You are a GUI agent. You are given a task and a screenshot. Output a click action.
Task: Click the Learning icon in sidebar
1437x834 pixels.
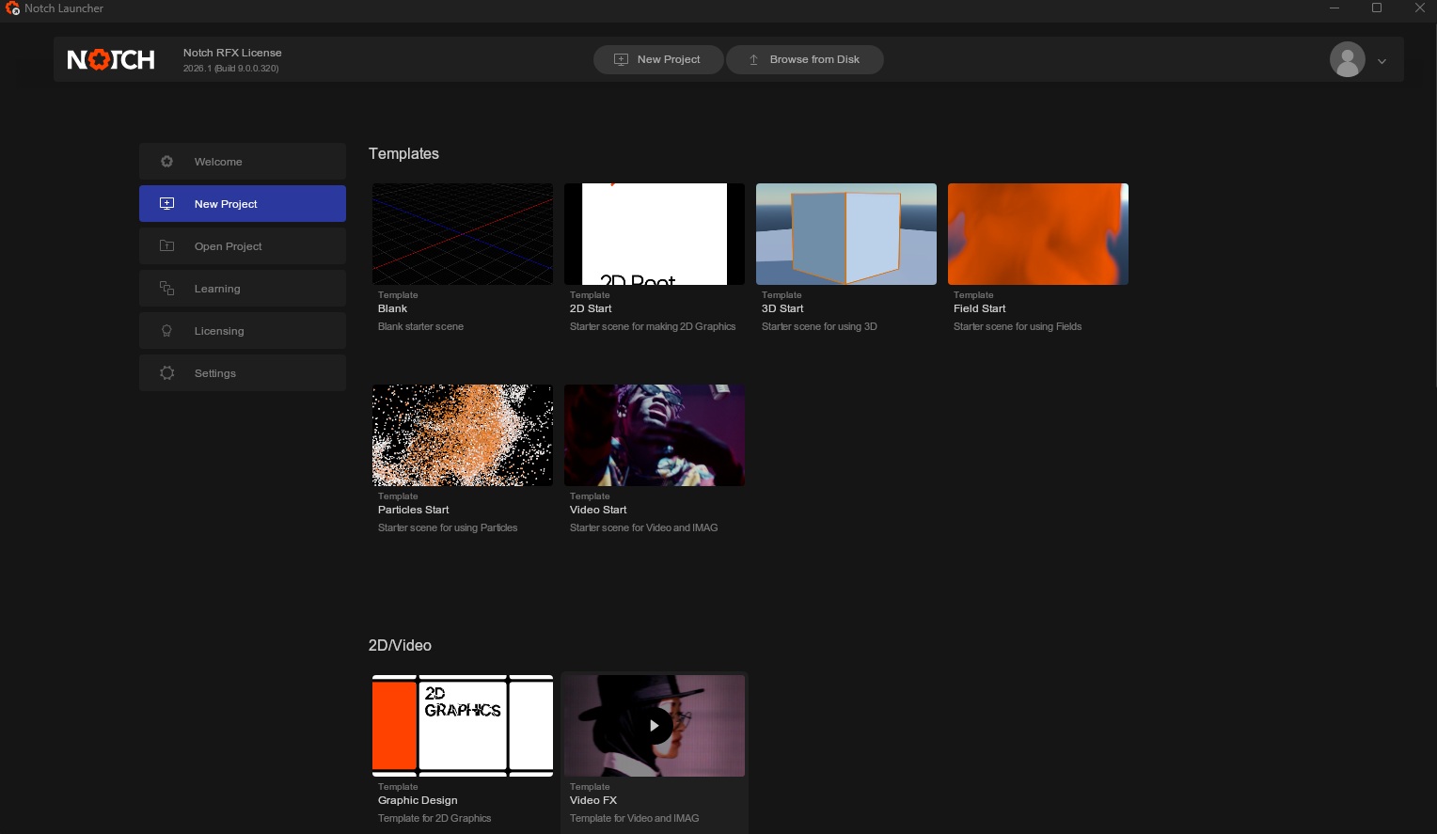coord(166,289)
